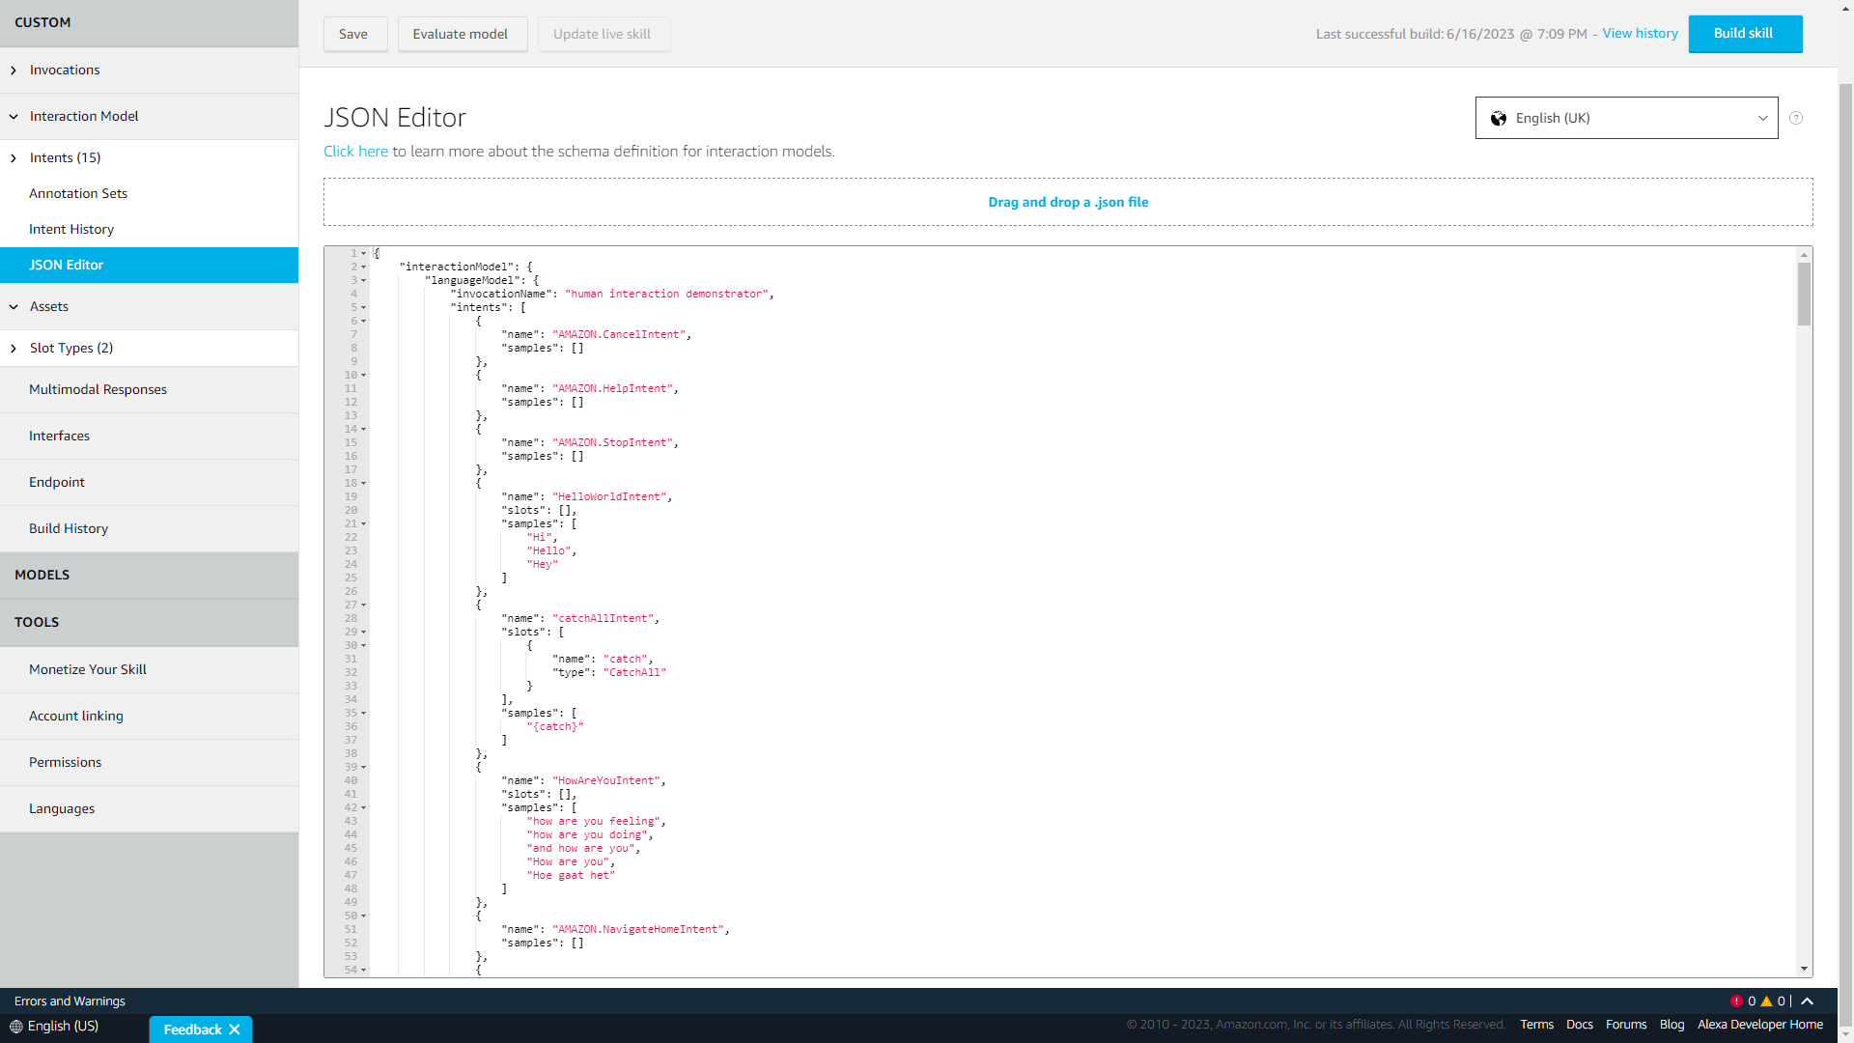The width and height of the screenshot is (1854, 1043).
Task: Open Build History in the sidebar
Action: coord(69,528)
